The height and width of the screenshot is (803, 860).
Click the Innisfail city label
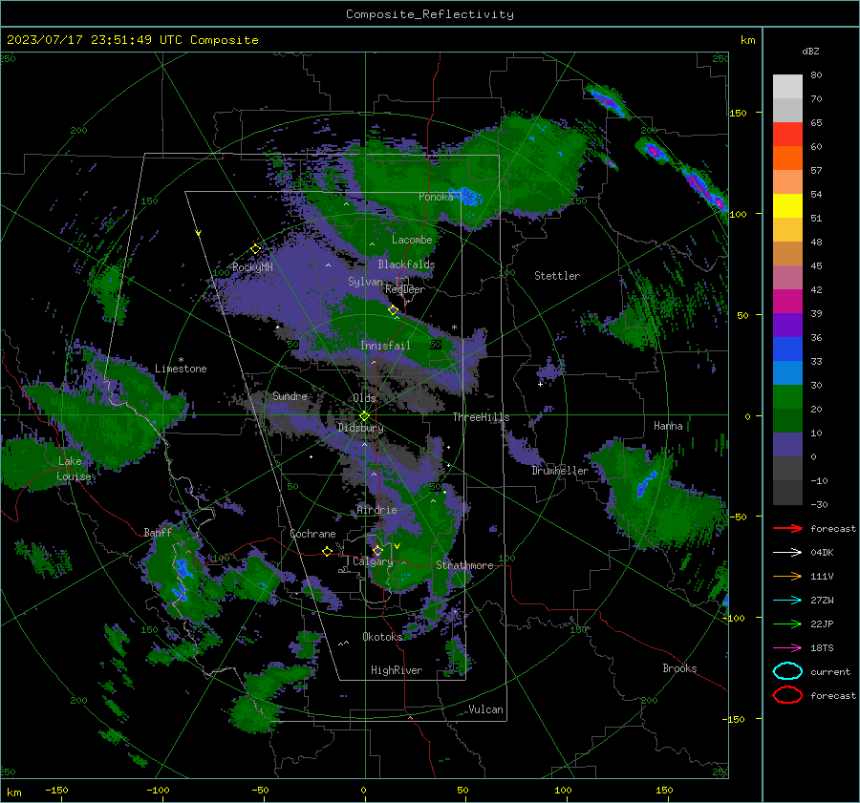[x=385, y=346]
